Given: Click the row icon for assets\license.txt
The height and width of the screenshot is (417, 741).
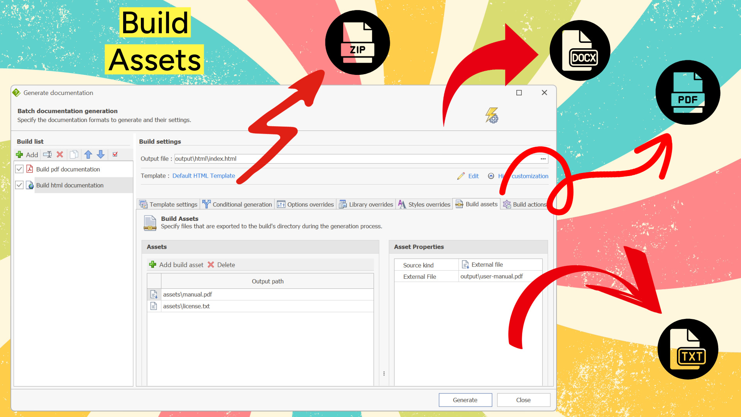Looking at the screenshot, I should pos(154,306).
